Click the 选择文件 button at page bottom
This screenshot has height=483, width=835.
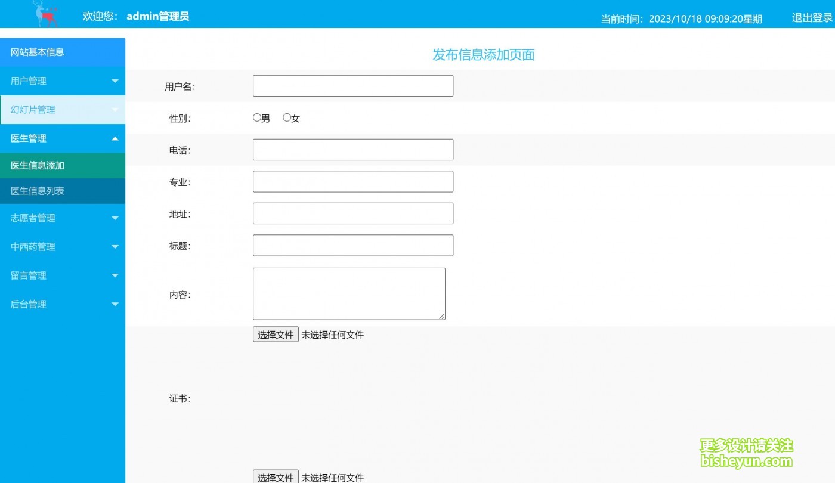pyautogui.click(x=276, y=477)
